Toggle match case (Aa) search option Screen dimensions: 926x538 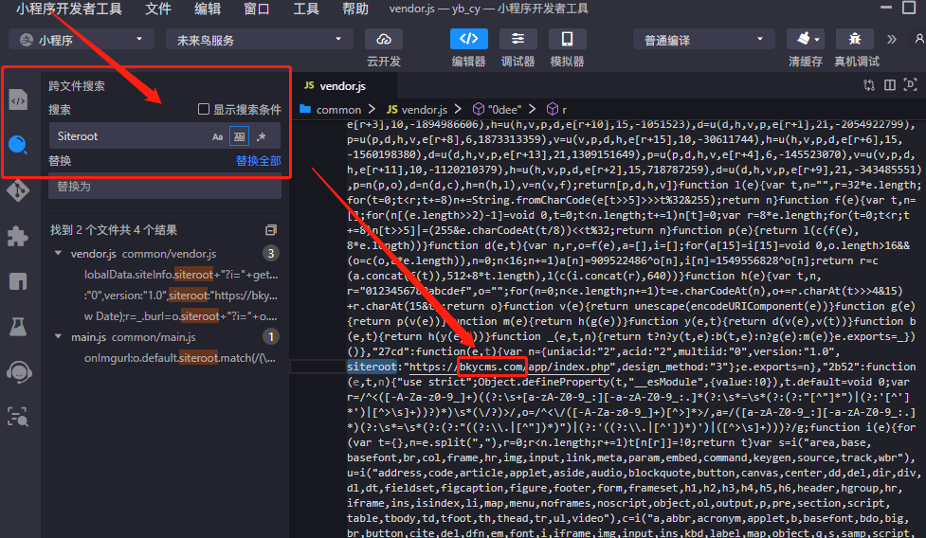pos(218,136)
